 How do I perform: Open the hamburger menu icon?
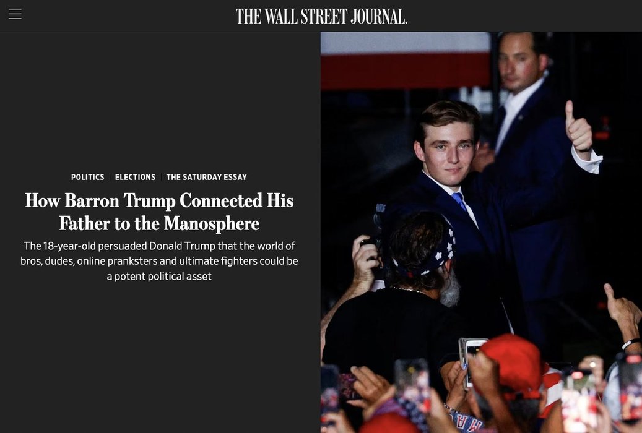point(15,14)
